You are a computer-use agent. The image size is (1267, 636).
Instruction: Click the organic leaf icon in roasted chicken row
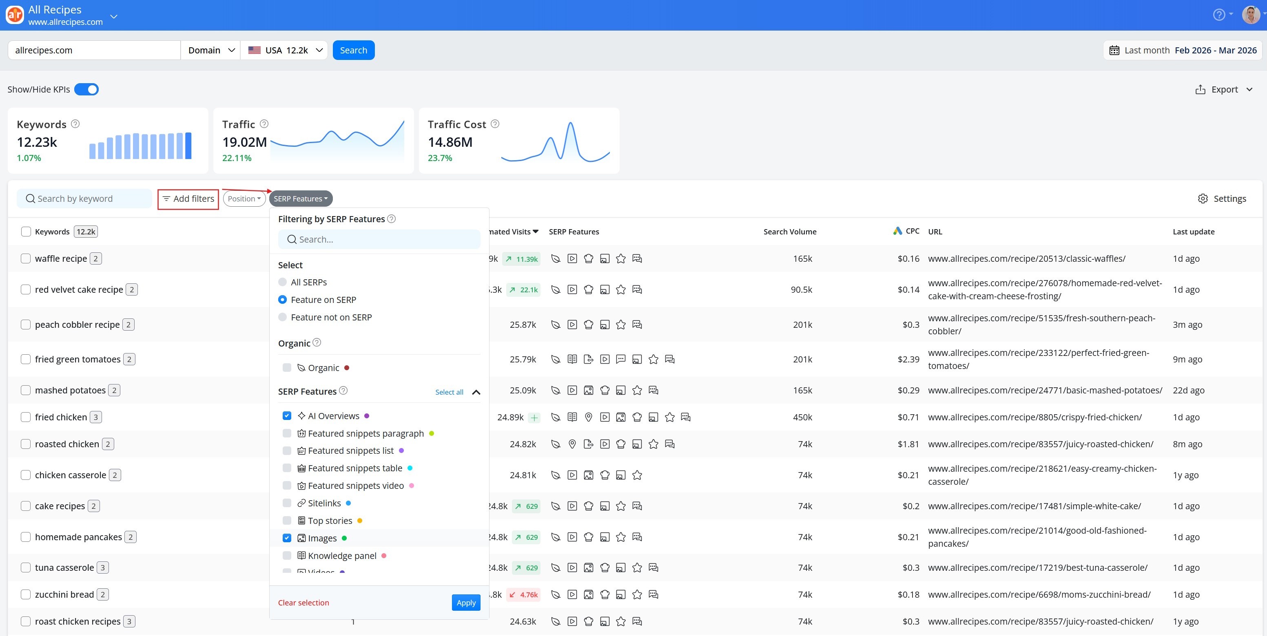tap(556, 444)
